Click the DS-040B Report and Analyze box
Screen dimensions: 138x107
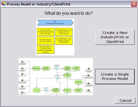click(x=64, y=41)
